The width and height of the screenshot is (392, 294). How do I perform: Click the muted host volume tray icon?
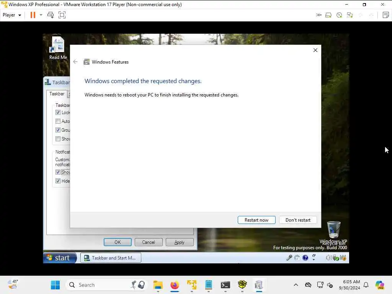point(330,285)
